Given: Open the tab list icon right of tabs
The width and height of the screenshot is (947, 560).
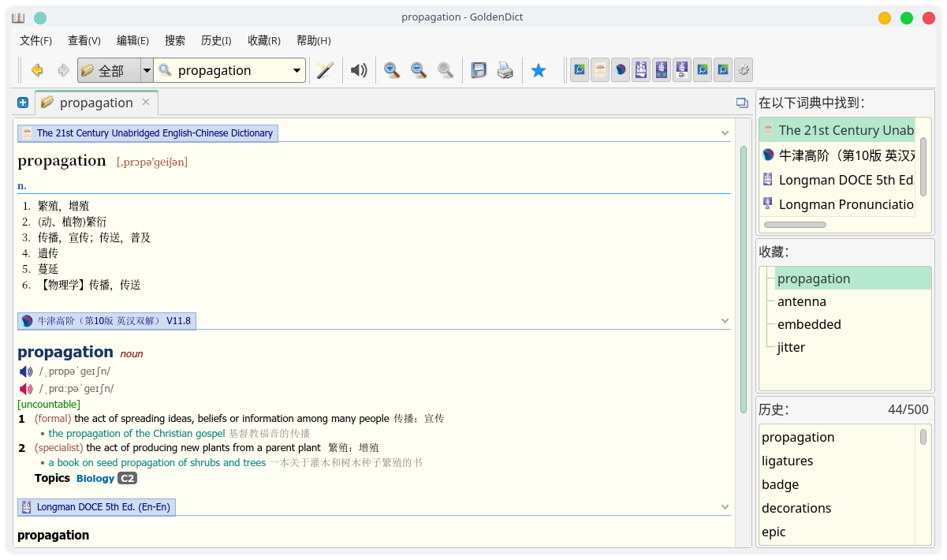Looking at the screenshot, I should 742,103.
